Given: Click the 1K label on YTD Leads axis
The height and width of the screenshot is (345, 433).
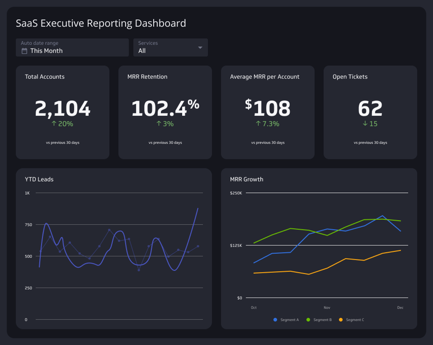Looking at the screenshot, I should point(27,193).
